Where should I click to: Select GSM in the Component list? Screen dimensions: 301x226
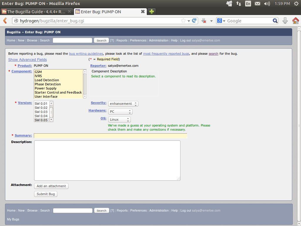coord(58,72)
